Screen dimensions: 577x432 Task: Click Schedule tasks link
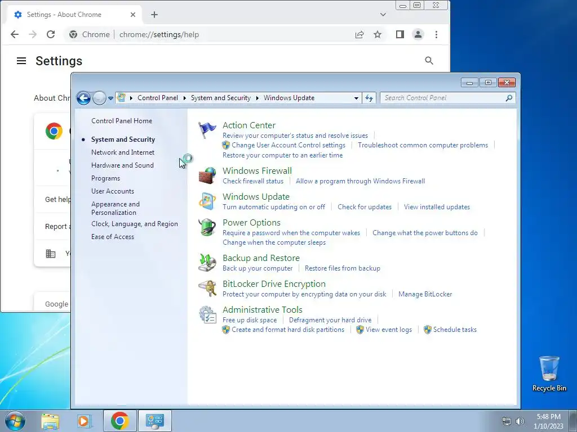click(455, 330)
